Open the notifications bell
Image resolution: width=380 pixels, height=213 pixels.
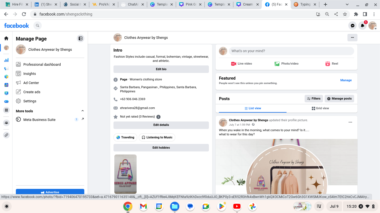[362, 26]
